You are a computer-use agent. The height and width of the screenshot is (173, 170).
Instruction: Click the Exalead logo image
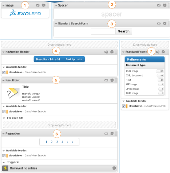pyautogui.click(x=25, y=13)
